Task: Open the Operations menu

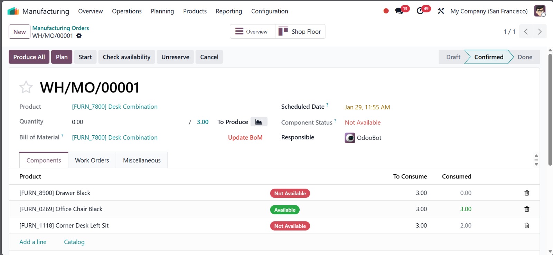Action: 126,11
